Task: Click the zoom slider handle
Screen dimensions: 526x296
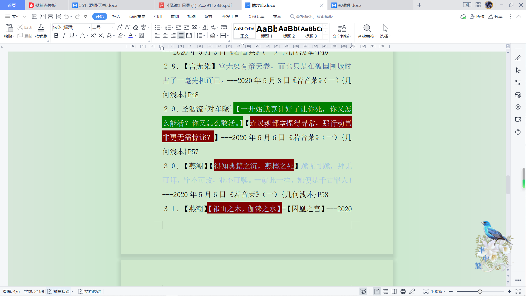Action: click(480, 292)
